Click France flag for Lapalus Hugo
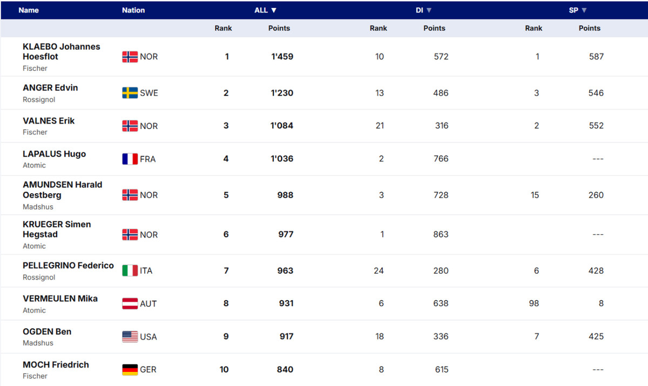 tap(130, 159)
